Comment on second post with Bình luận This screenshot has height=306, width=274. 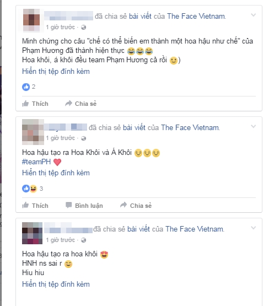[x=84, y=206]
